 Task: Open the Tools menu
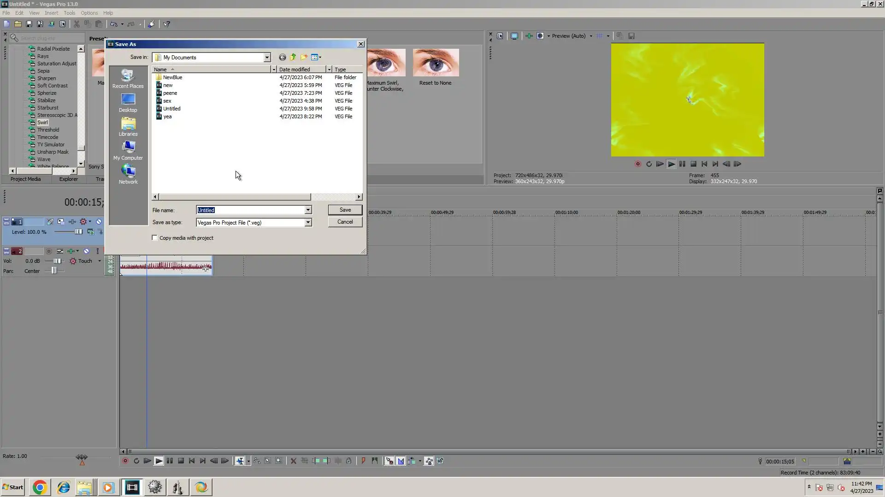pos(69,13)
